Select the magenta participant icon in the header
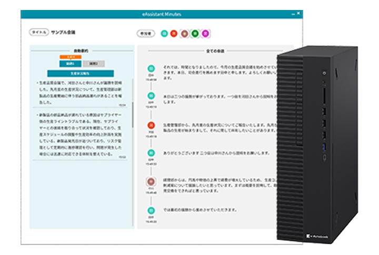The width and height of the screenshot is (379, 255). click(x=205, y=33)
